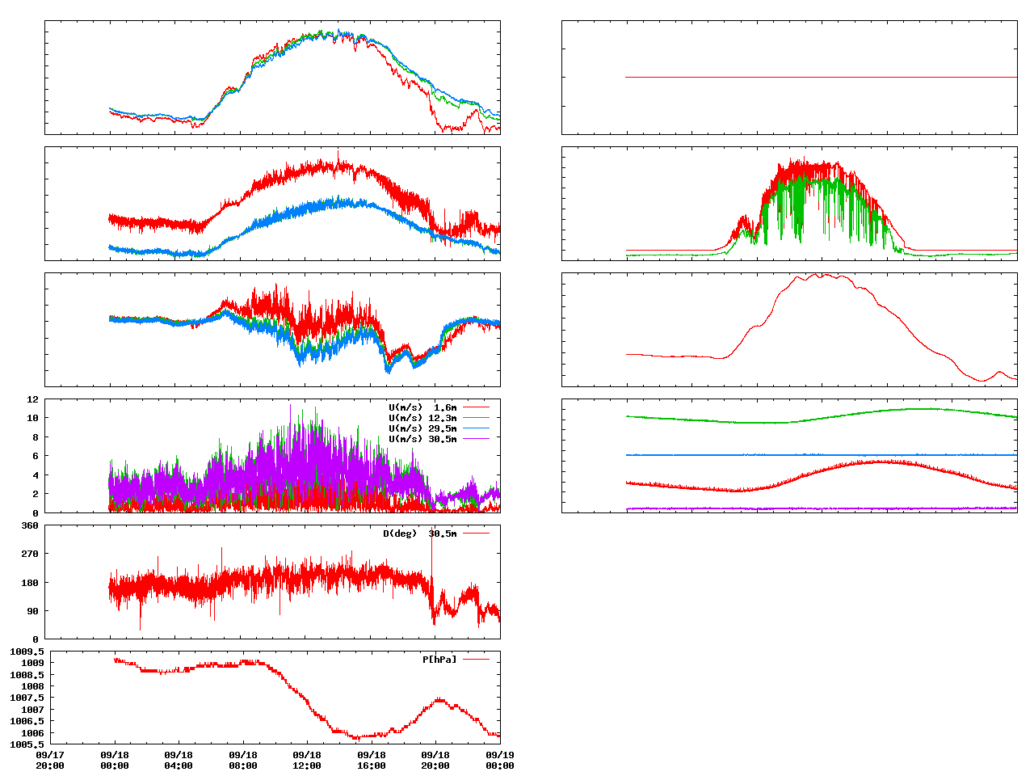This screenshot has width=1034, height=776.
Task: Click the 09/18 04:00 time axis label
Action: (x=179, y=760)
